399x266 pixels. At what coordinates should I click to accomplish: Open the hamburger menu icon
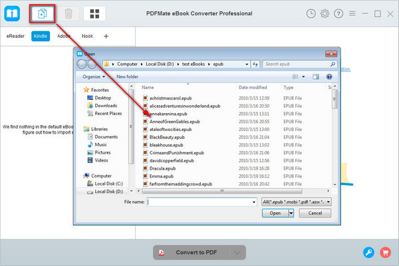352,13
